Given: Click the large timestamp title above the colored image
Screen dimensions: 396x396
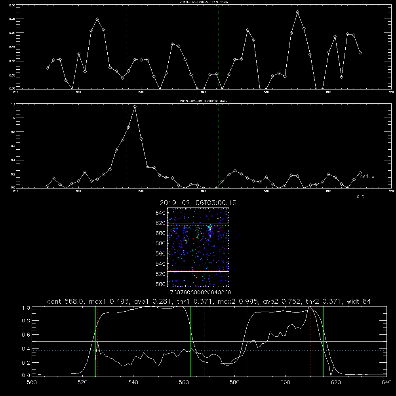Looking at the screenshot, I should coord(198,203).
